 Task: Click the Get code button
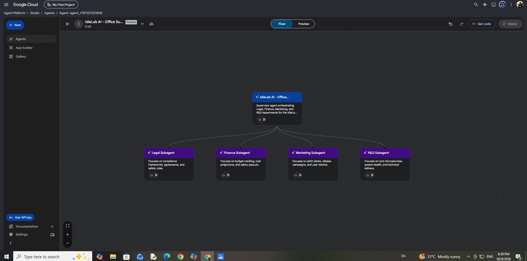pos(482,24)
